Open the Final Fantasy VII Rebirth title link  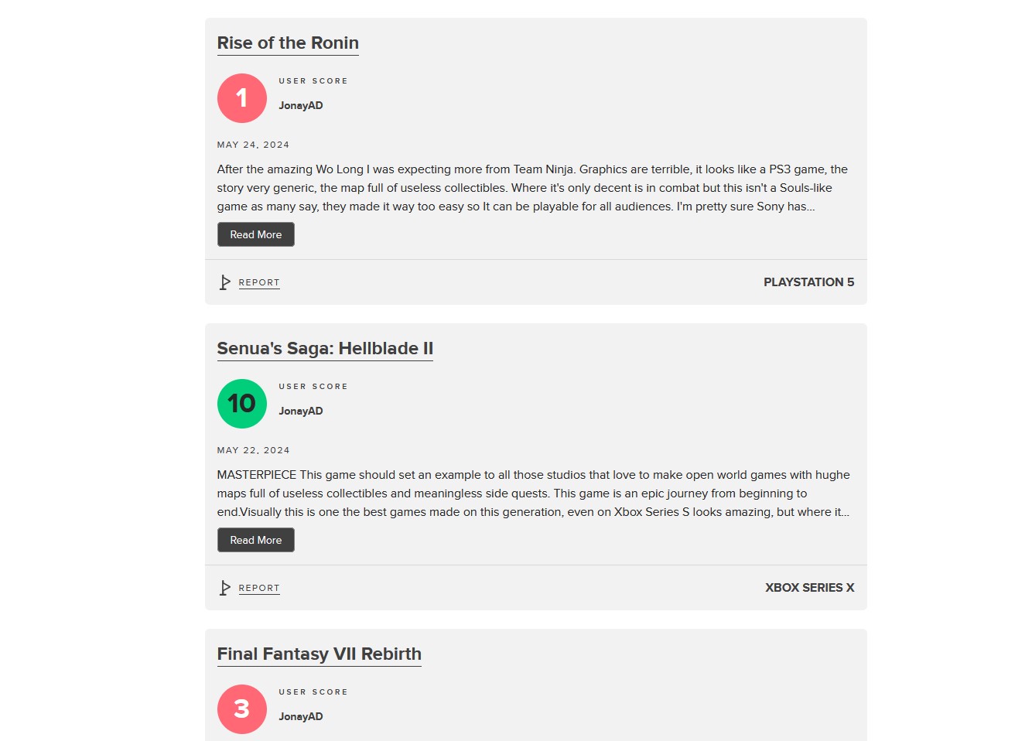click(319, 654)
